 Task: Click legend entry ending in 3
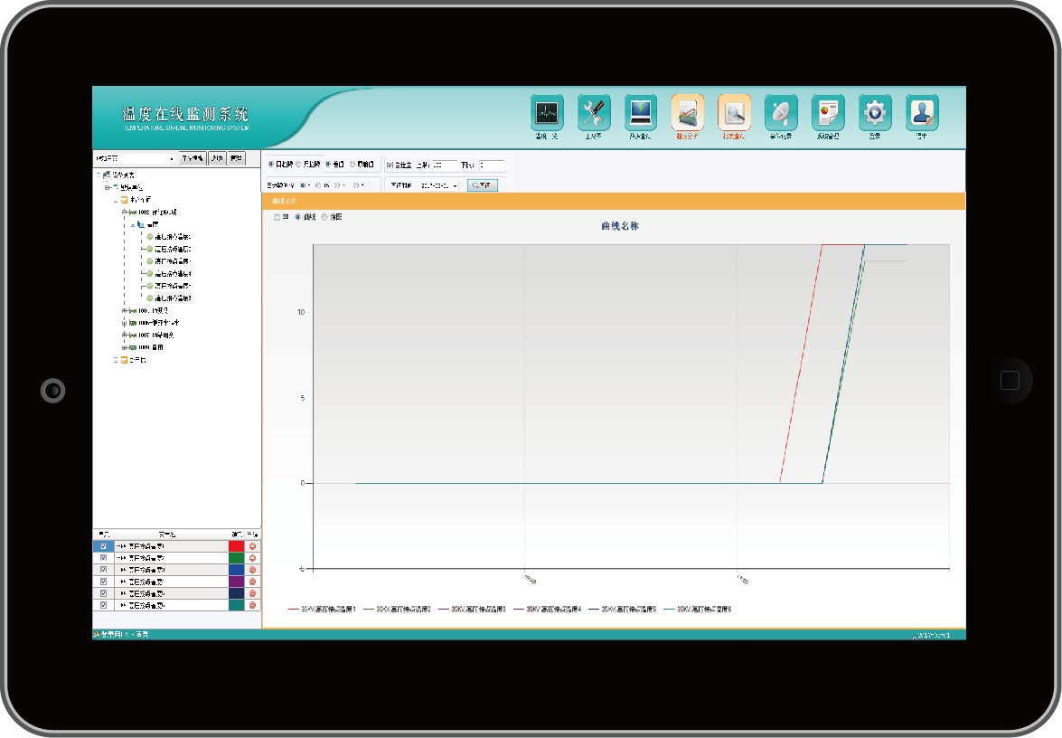[x=472, y=610]
